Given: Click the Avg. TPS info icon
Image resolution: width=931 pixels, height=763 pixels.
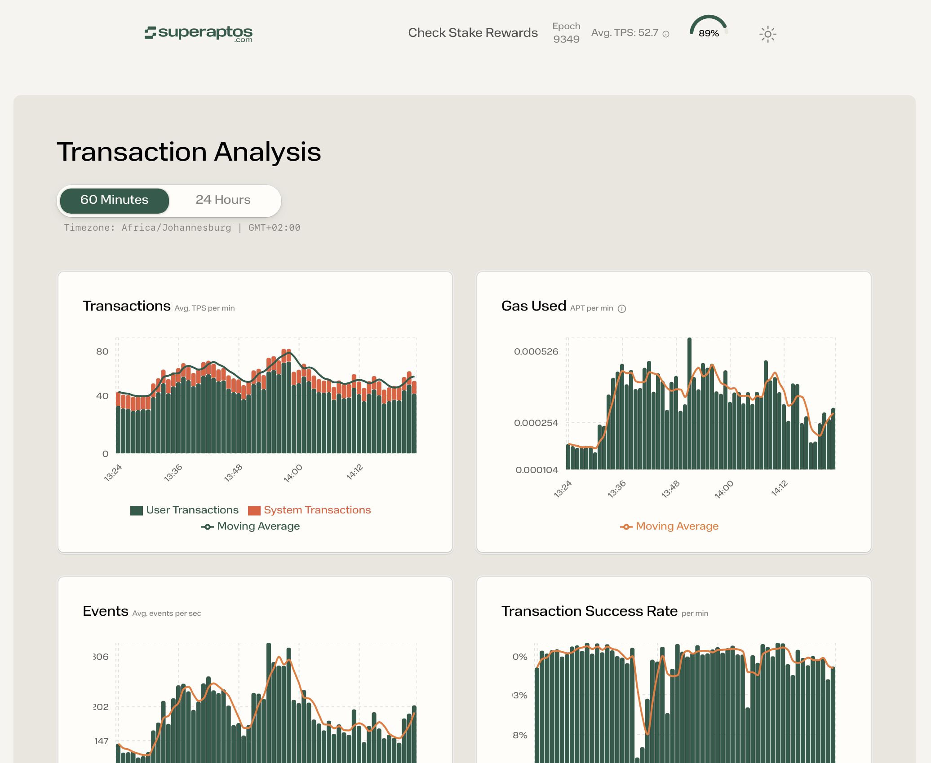Looking at the screenshot, I should coord(666,34).
